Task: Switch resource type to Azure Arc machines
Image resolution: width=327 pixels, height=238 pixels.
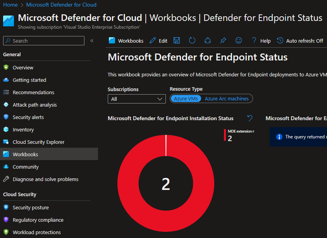Action: click(x=227, y=98)
